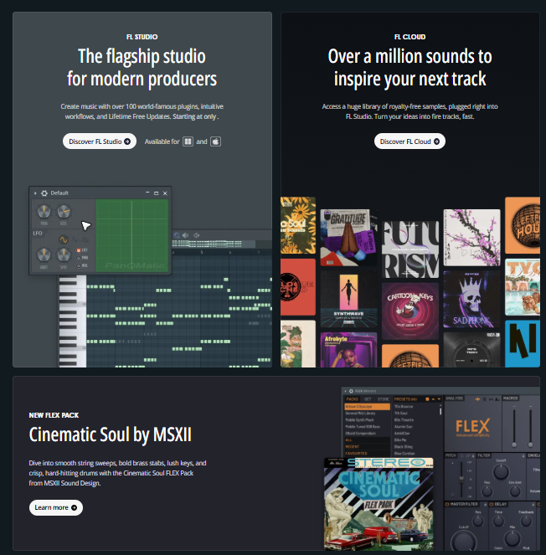The image size is (546, 555).
Task: Click the LFO AMT knob
Action: [44, 254]
